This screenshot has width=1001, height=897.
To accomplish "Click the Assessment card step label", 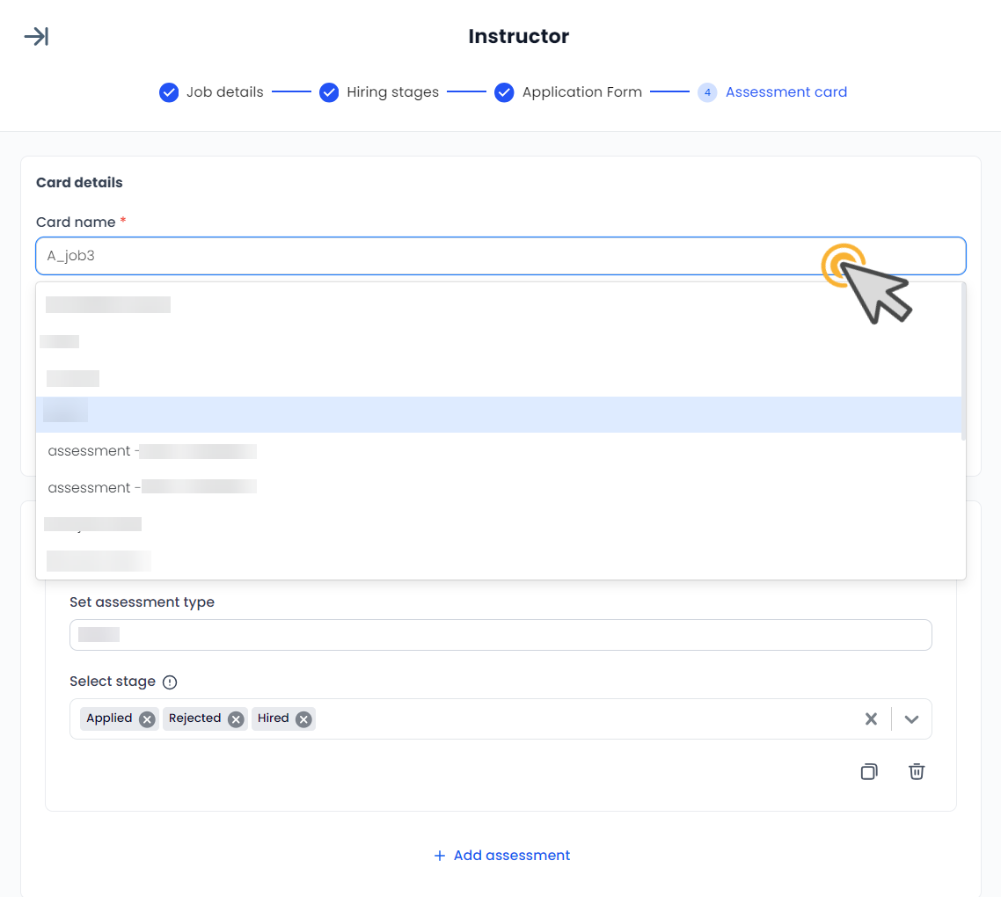I will (785, 91).
